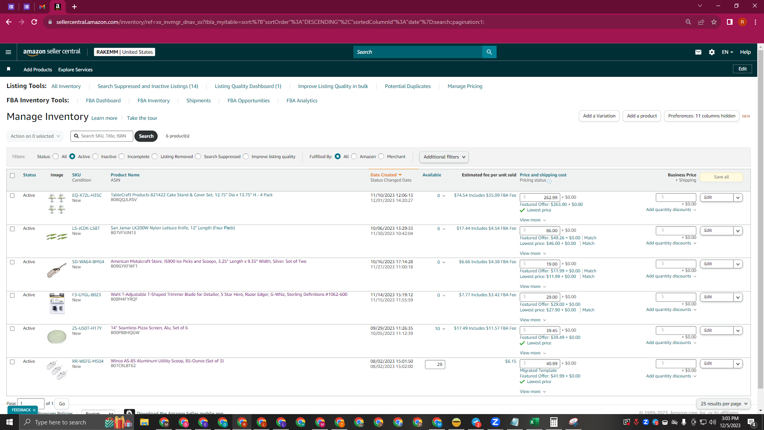Viewport: 764px width, 430px height.
Task: Reload the page with the refresh icon
Action: [34, 22]
